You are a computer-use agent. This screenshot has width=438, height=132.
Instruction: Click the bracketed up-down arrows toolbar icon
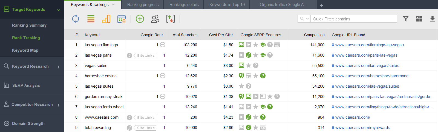(x=171, y=19)
